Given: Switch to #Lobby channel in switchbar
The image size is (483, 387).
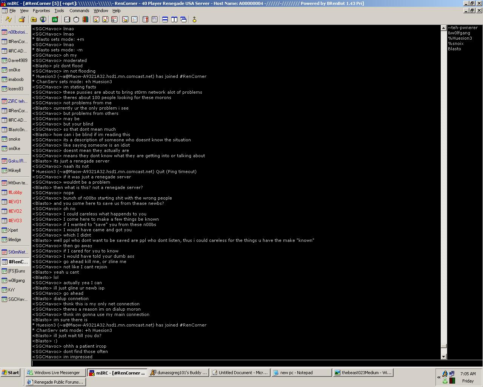Looking at the screenshot, I should point(15,192).
